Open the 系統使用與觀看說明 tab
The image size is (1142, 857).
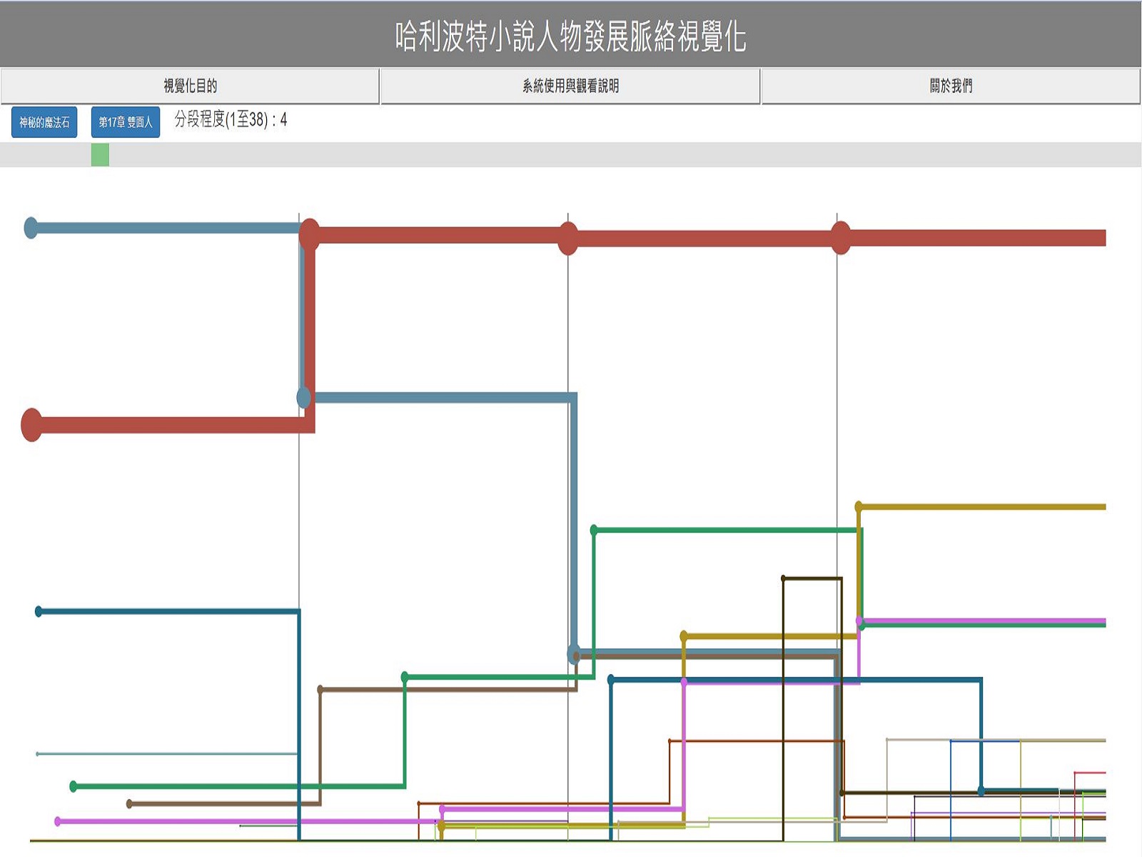(570, 86)
